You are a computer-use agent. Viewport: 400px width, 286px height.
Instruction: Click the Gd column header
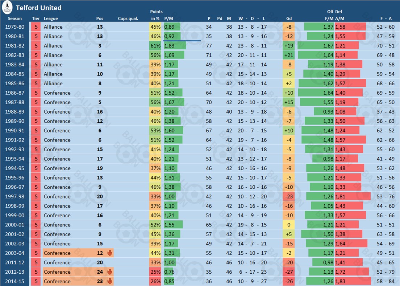(x=289, y=19)
